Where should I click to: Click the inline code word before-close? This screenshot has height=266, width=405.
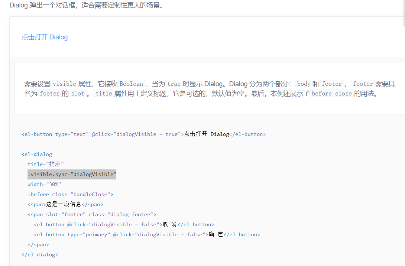pyautogui.click(x=332, y=94)
